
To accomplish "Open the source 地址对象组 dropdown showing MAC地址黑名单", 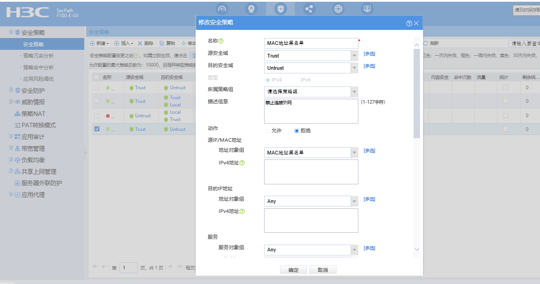I will click(x=354, y=153).
